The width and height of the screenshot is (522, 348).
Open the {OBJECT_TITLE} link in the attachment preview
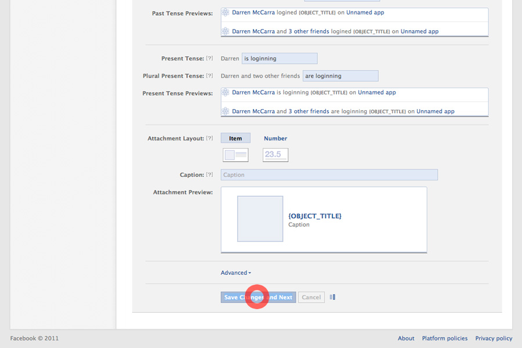[315, 216]
